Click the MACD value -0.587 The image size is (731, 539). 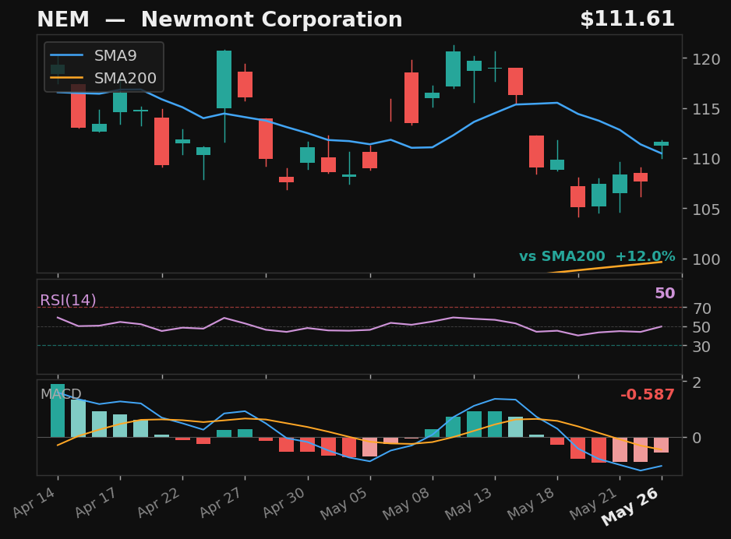[x=647, y=395]
